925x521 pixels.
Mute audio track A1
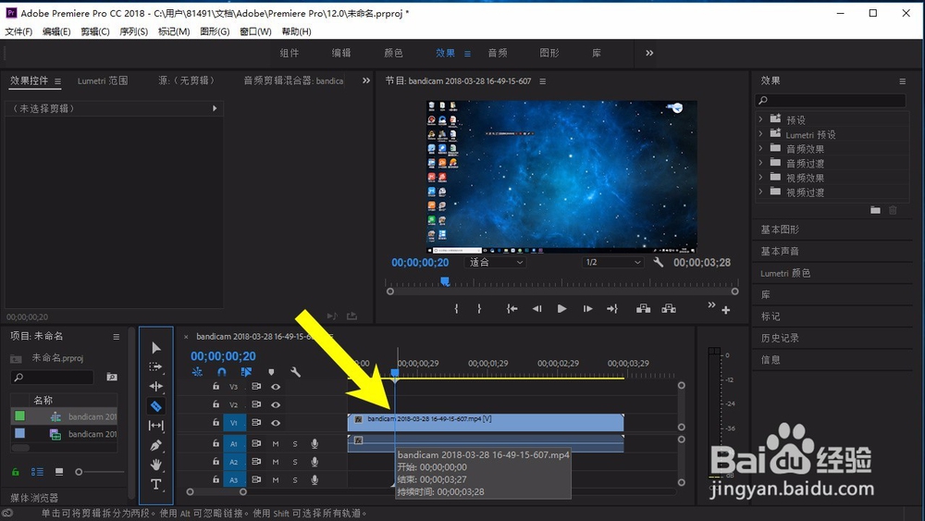point(276,443)
